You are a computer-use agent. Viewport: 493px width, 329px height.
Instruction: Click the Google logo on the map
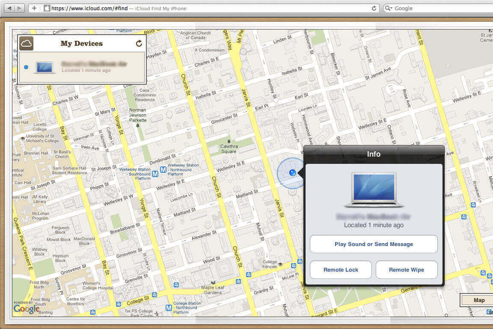point(27,308)
